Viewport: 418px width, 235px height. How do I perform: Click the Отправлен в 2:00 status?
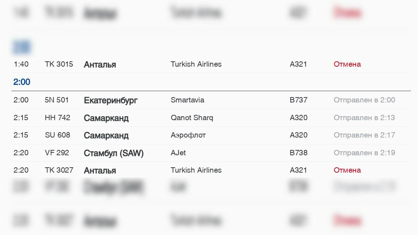(x=364, y=100)
